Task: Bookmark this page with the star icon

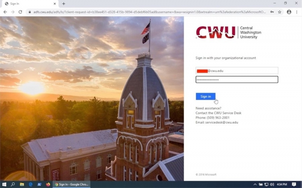Action: click(x=279, y=12)
